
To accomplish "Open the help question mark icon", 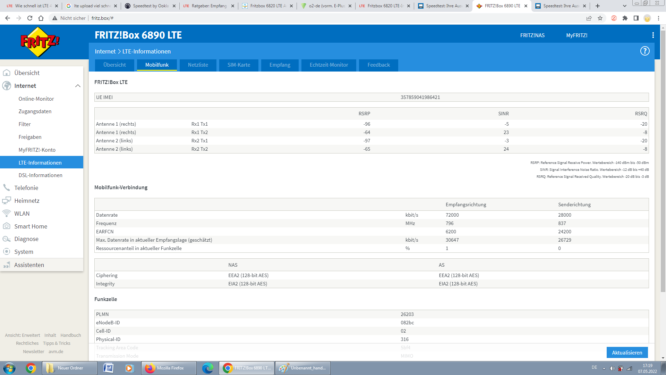I will click(x=645, y=51).
